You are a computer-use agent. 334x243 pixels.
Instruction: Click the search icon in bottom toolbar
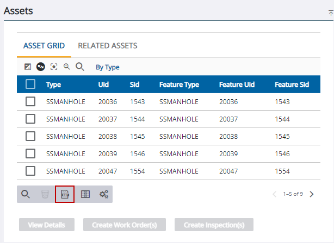click(x=25, y=194)
